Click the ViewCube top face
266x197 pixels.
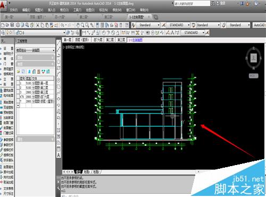click(x=254, y=58)
